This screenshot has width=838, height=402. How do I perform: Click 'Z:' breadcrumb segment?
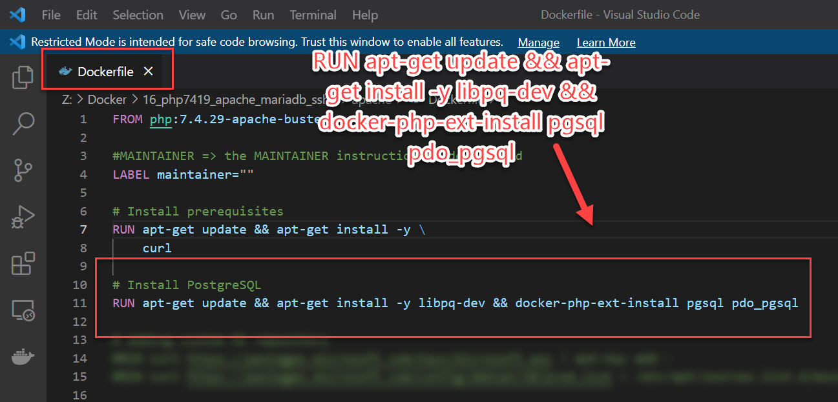point(67,100)
